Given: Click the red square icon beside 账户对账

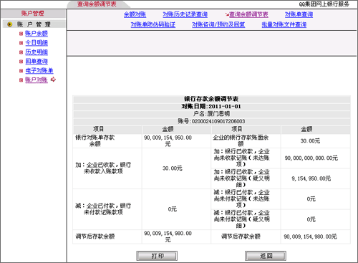Looking at the screenshot, I should 21,80.
